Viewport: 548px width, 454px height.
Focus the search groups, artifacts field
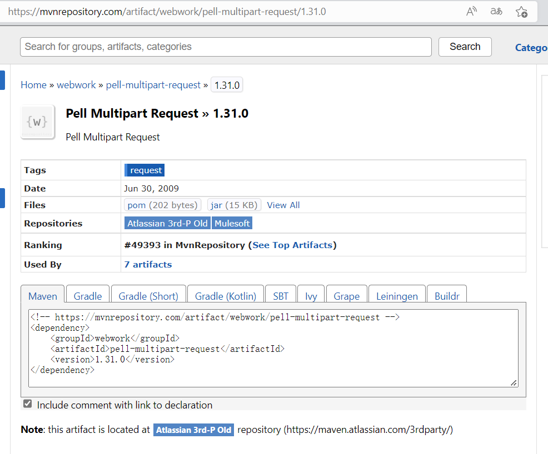click(x=226, y=47)
